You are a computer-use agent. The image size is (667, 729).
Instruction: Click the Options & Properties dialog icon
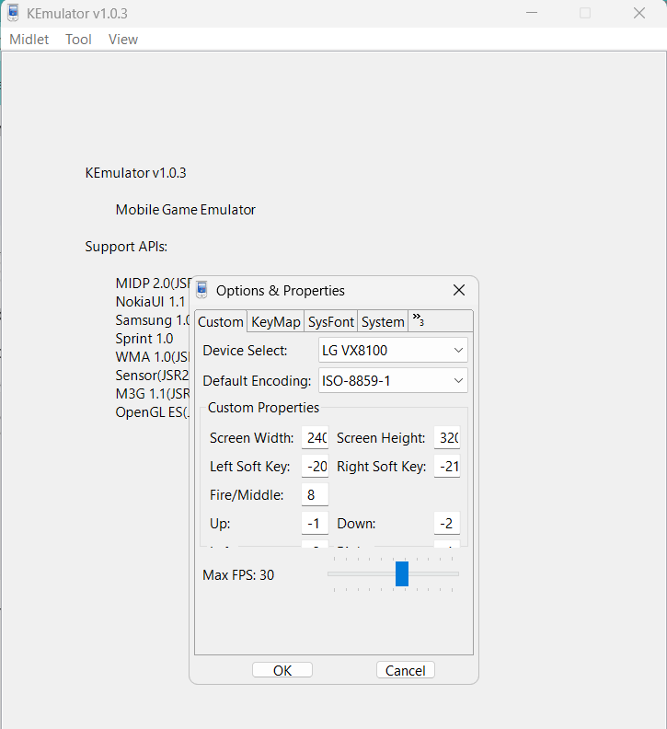201,290
